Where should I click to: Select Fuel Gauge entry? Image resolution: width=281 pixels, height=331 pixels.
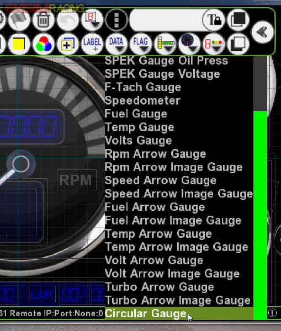point(179,114)
